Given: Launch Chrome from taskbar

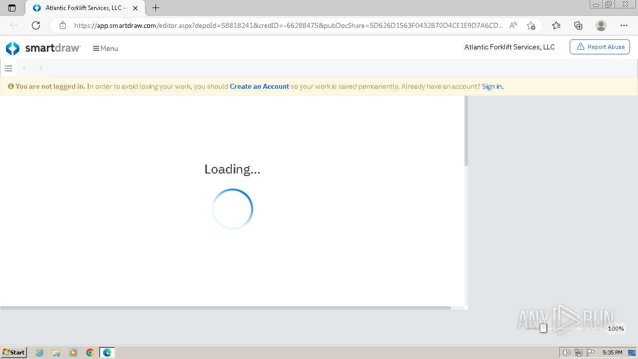Looking at the screenshot, I should pos(90,353).
